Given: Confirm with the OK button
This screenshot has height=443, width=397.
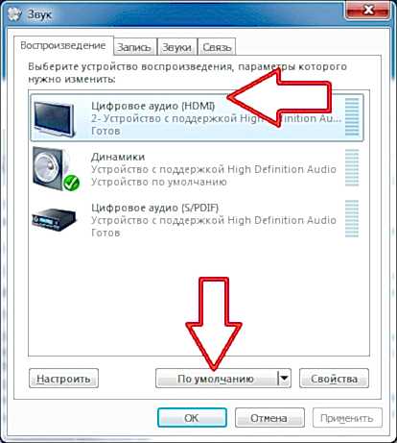Looking at the screenshot, I should pyautogui.click(x=192, y=418).
